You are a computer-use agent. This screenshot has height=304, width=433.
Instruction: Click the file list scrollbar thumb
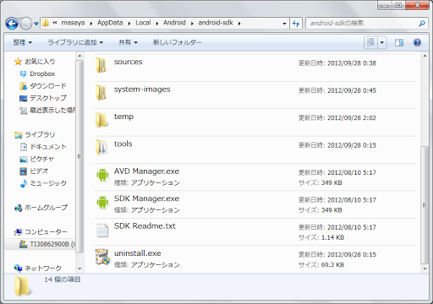(x=425, y=205)
